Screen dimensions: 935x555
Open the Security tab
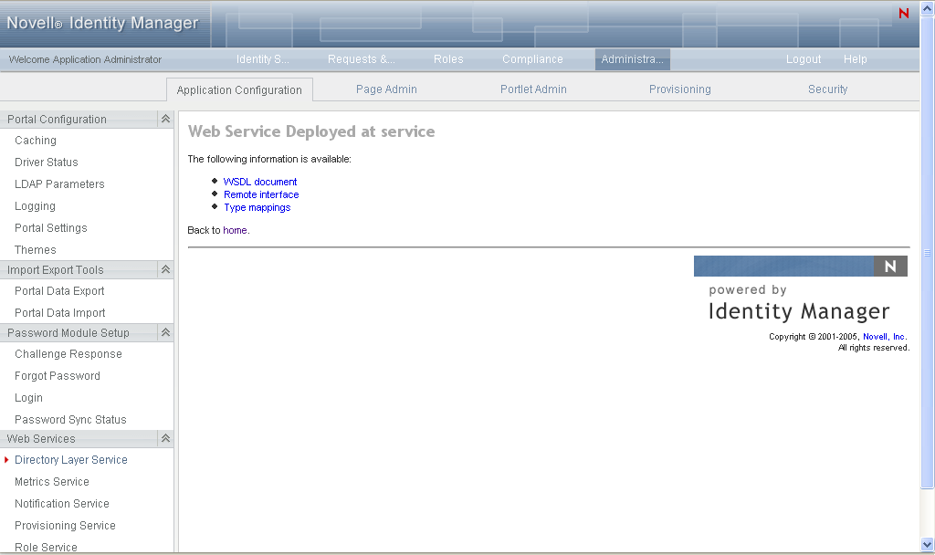coord(827,89)
